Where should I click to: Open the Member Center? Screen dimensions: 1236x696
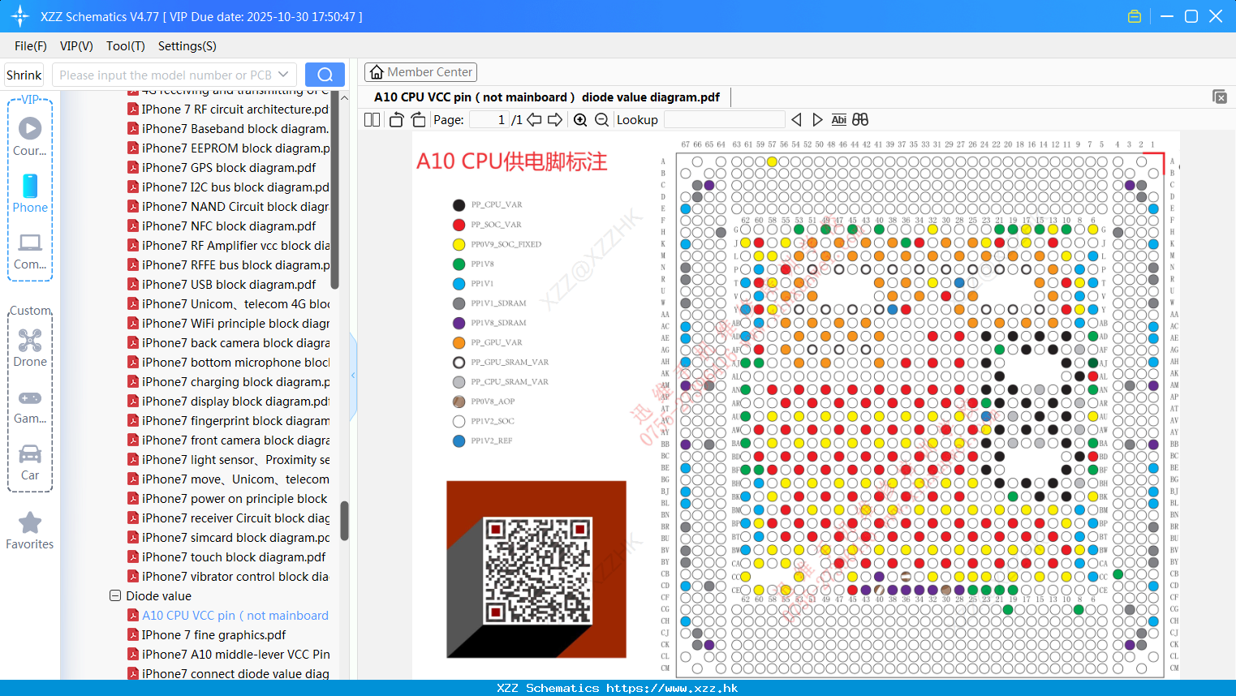[420, 72]
